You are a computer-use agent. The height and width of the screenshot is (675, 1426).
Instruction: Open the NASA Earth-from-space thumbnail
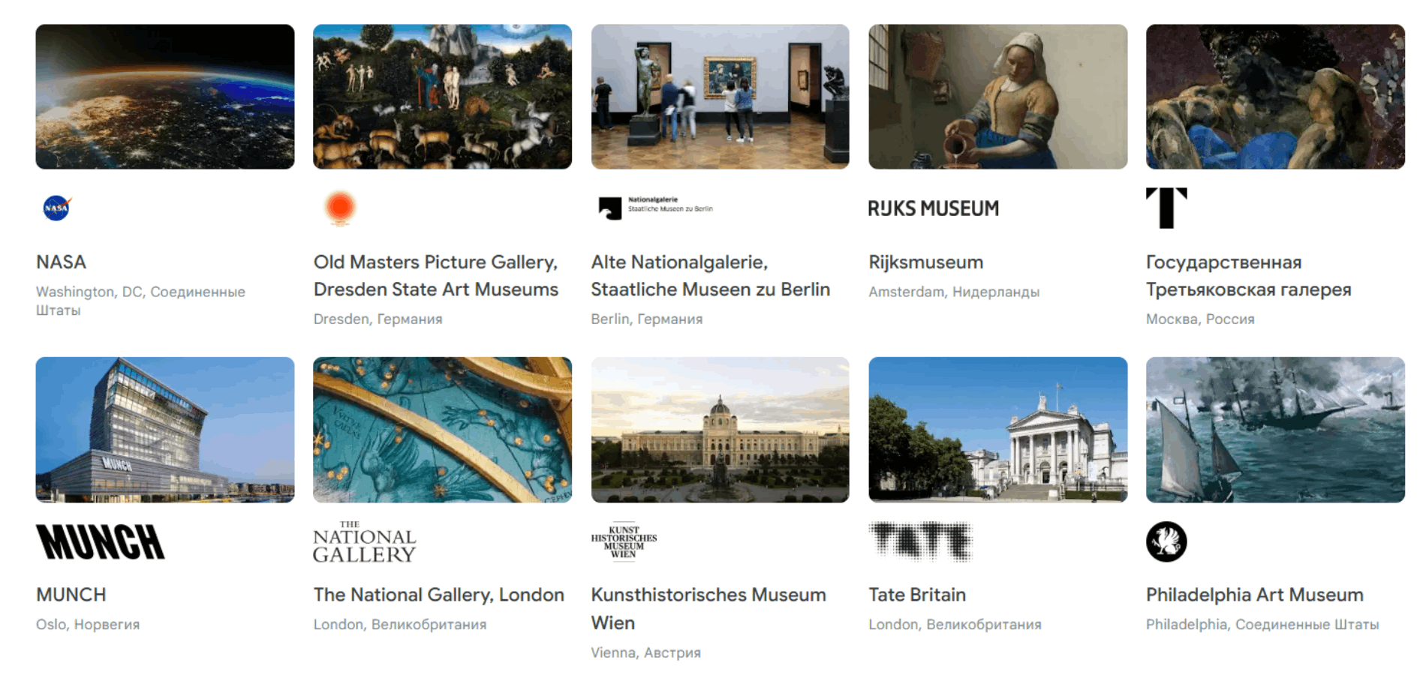click(x=165, y=97)
